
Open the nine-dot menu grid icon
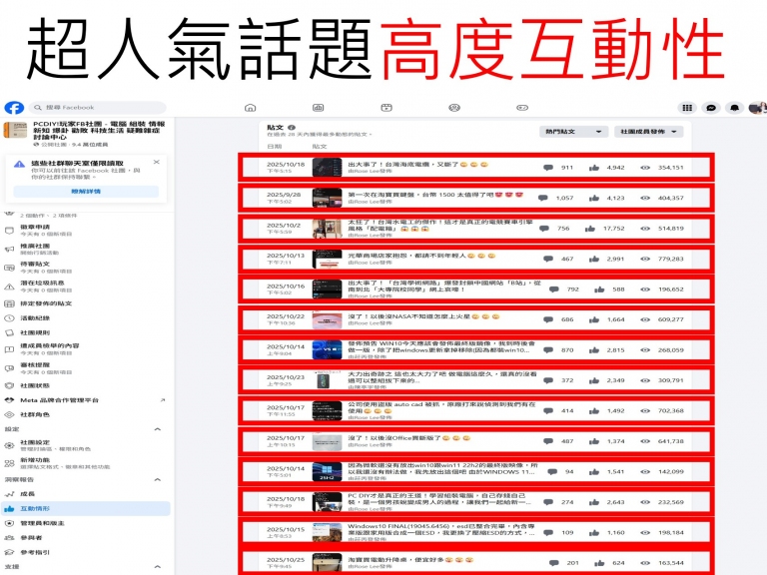pos(687,108)
